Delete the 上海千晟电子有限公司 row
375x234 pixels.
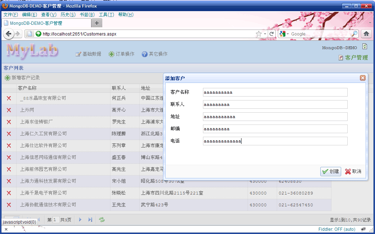tap(9, 193)
